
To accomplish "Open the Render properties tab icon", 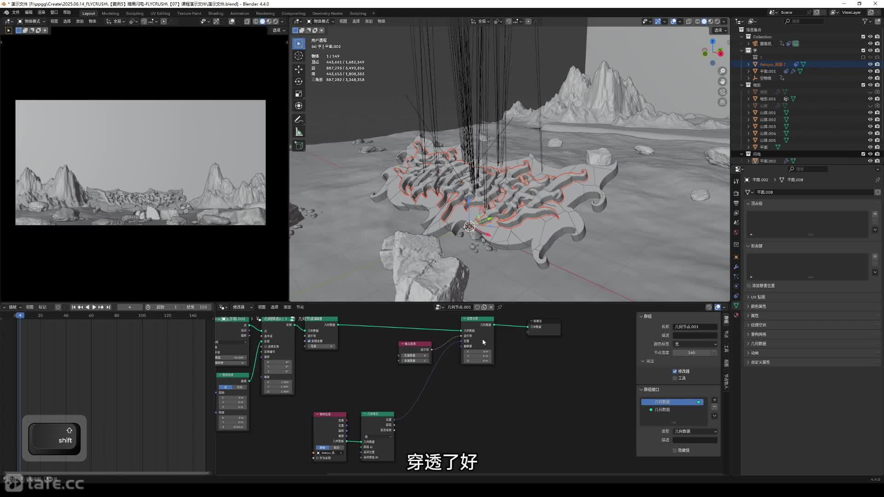I will 736,193.
